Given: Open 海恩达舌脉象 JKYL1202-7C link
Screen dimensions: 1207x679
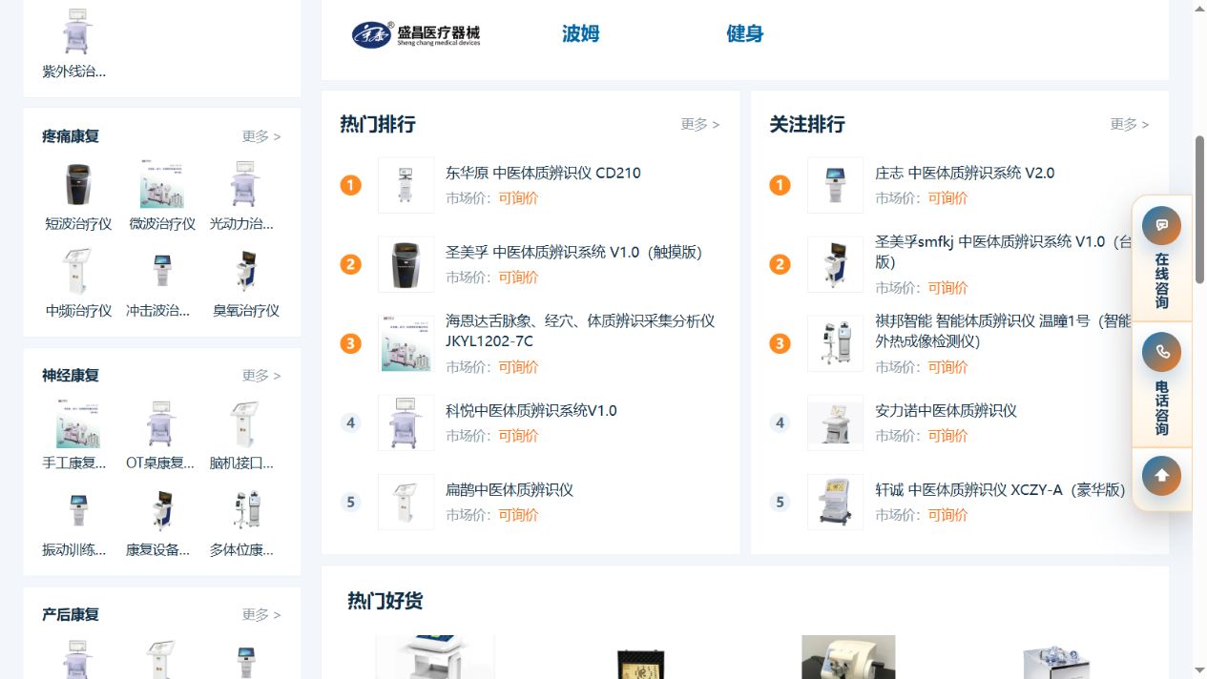Looking at the screenshot, I should (x=580, y=331).
